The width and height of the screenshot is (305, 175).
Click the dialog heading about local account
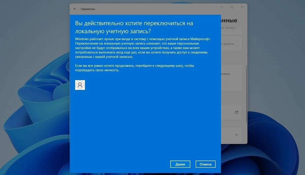(134, 27)
